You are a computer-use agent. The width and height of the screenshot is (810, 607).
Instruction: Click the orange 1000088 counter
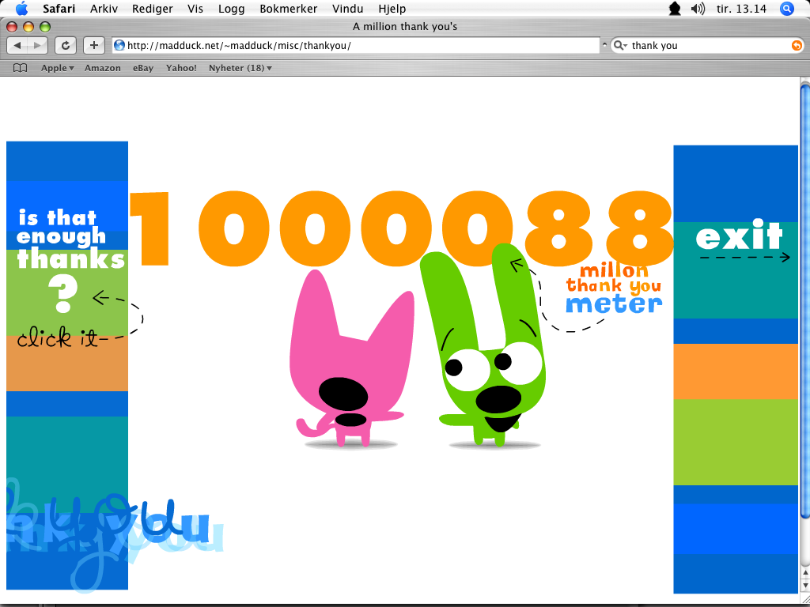pyautogui.click(x=401, y=228)
